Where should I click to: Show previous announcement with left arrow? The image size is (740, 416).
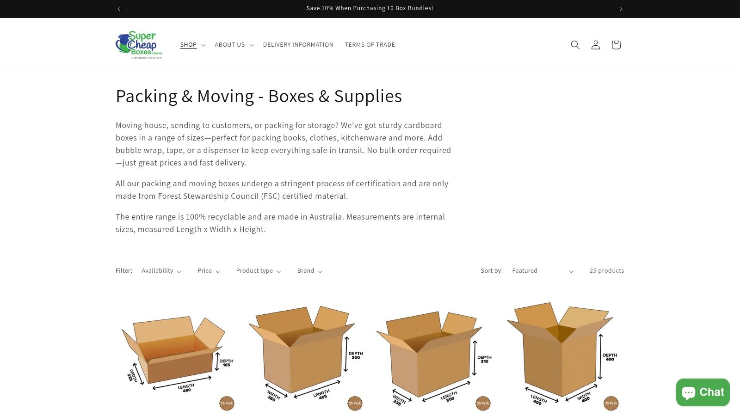[119, 9]
